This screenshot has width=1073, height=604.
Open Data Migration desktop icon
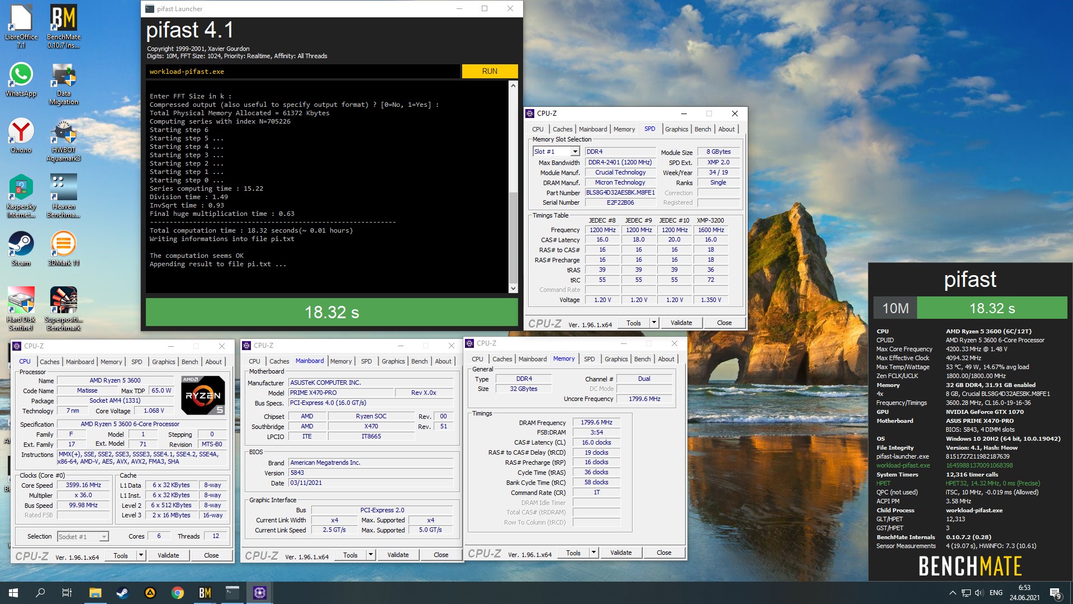[x=64, y=84]
